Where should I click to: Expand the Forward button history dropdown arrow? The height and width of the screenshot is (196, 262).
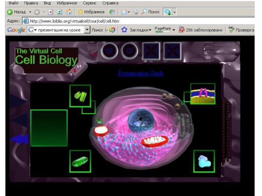pyautogui.click(x=44, y=12)
